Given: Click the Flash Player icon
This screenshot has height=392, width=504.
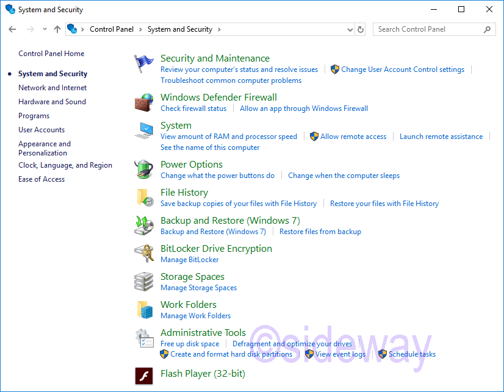Looking at the screenshot, I should (144, 376).
